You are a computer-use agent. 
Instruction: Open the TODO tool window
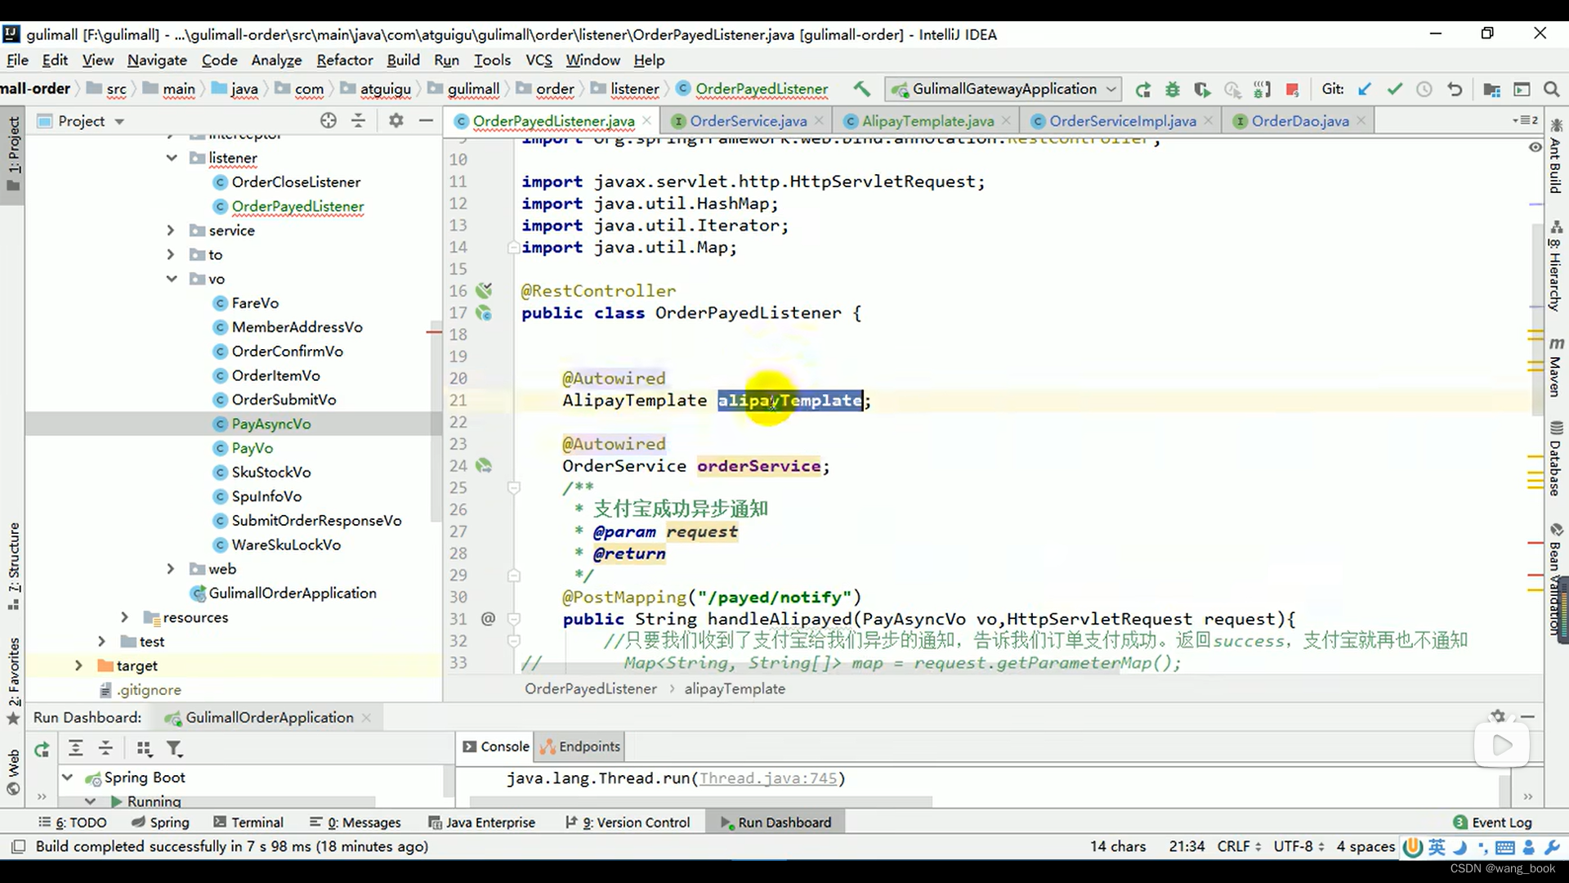point(73,822)
